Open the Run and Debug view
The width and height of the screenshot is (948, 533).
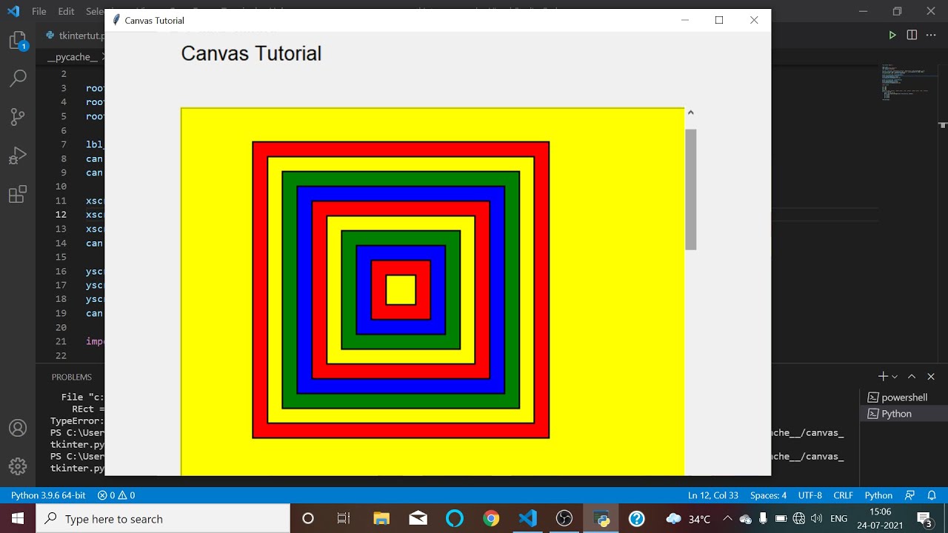click(18, 155)
